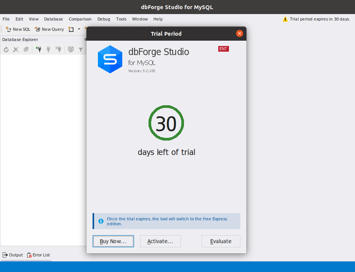
Task: Open the Tools menu
Action: click(122, 19)
